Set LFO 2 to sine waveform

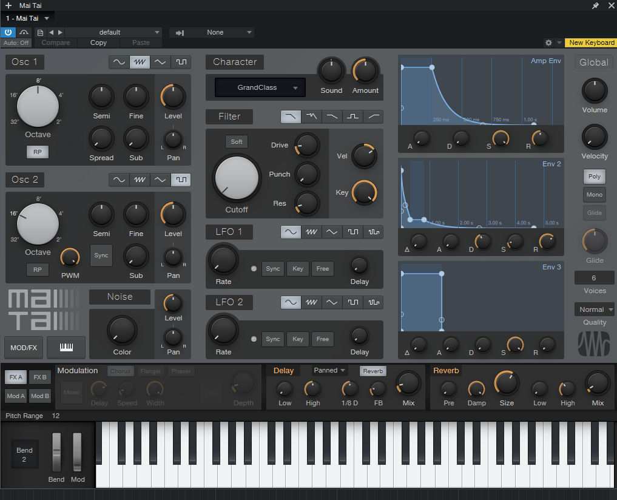291,302
